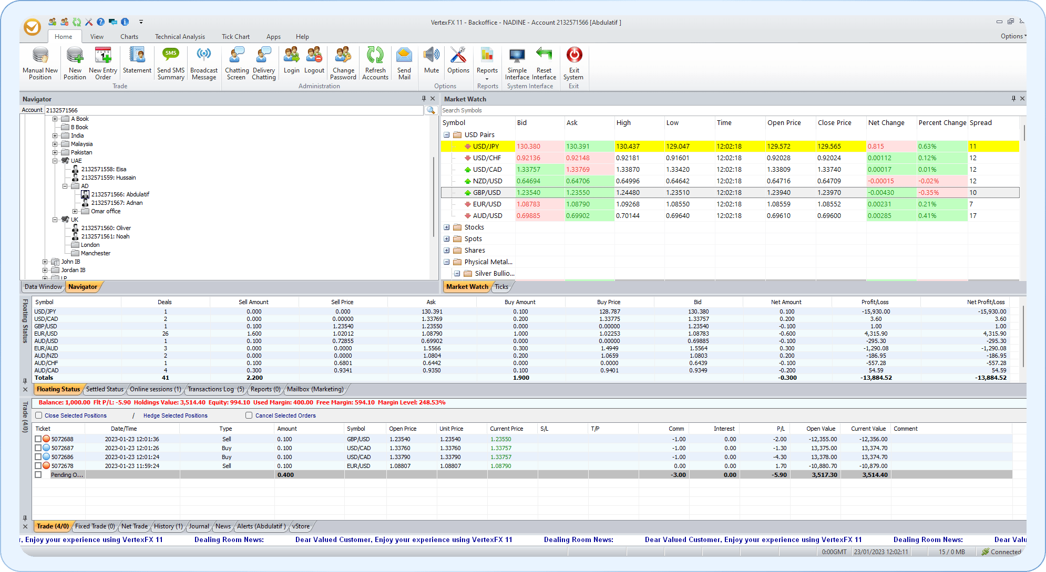The width and height of the screenshot is (1046, 572).
Task: Open the Settled Status tab
Action: [104, 389]
